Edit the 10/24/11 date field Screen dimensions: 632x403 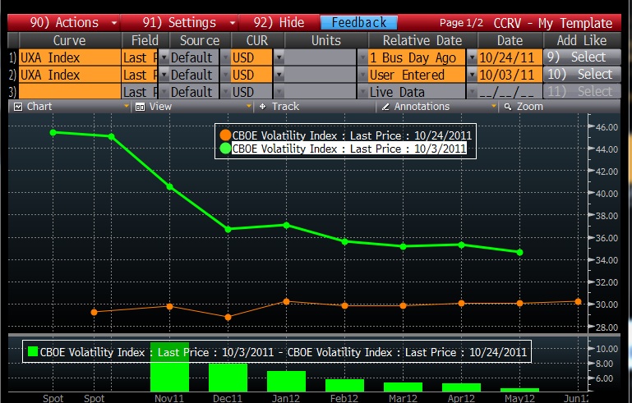click(x=510, y=57)
